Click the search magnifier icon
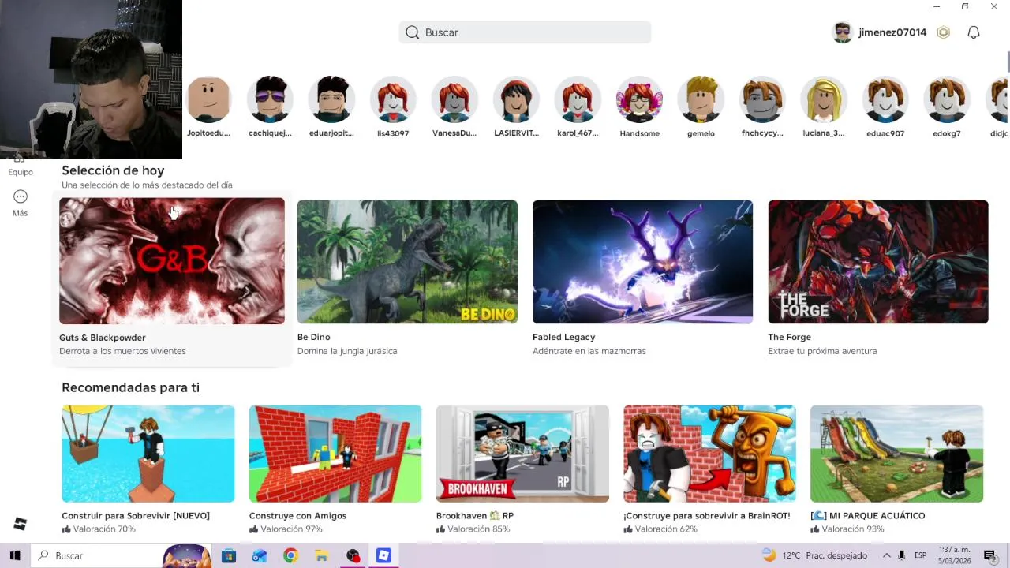The height and width of the screenshot is (568, 1010). (x=412, y=32)
